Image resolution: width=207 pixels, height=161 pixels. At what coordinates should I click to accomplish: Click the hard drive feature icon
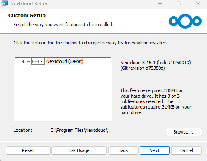(x=36, y=61)
